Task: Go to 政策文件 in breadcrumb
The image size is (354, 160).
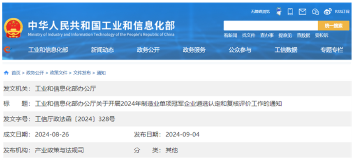Action: (58, 73)
